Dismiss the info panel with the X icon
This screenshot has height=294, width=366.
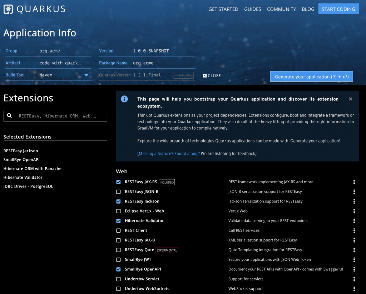(350, 99)
